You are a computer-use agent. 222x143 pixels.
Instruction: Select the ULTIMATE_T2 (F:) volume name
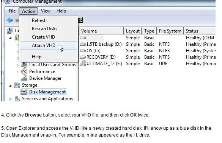(x=104, y=64)
